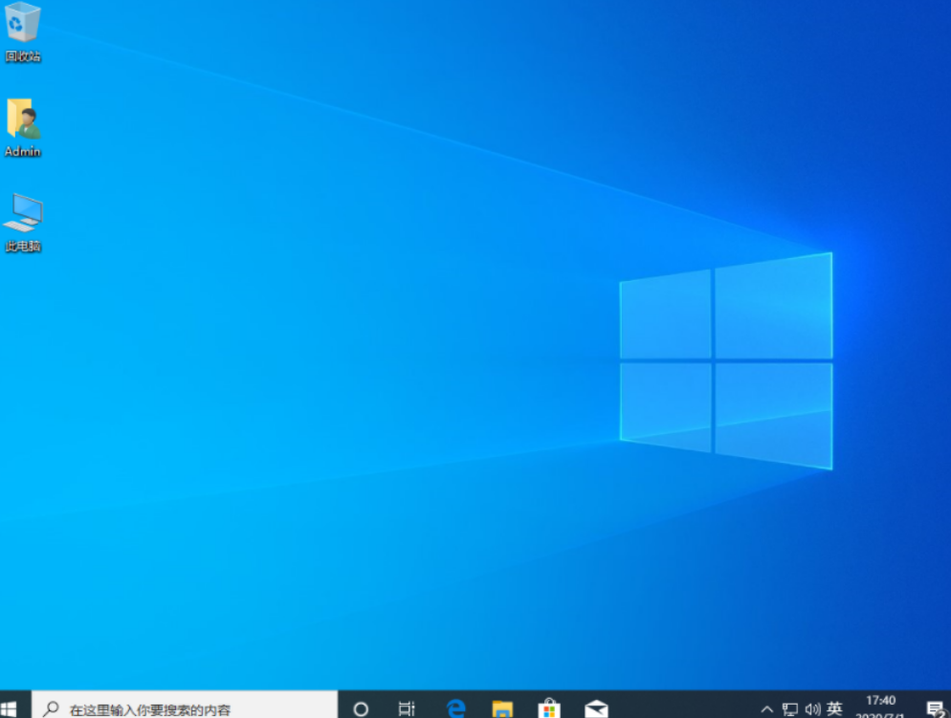Click the Admin folder label text

[23, 151]
